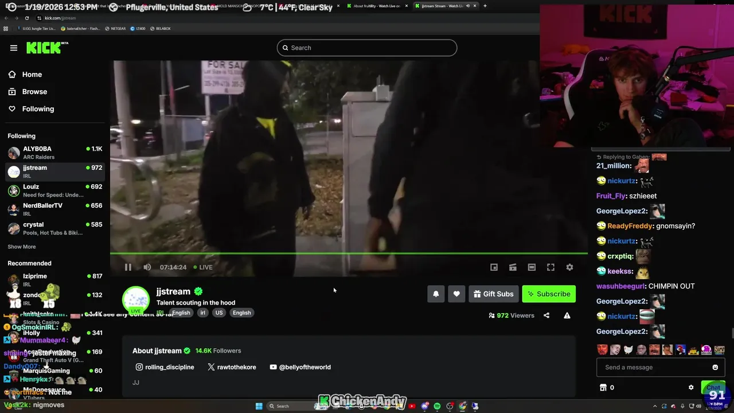Click the Kick logo
734x413 pixels.
(x=47, y=48)
